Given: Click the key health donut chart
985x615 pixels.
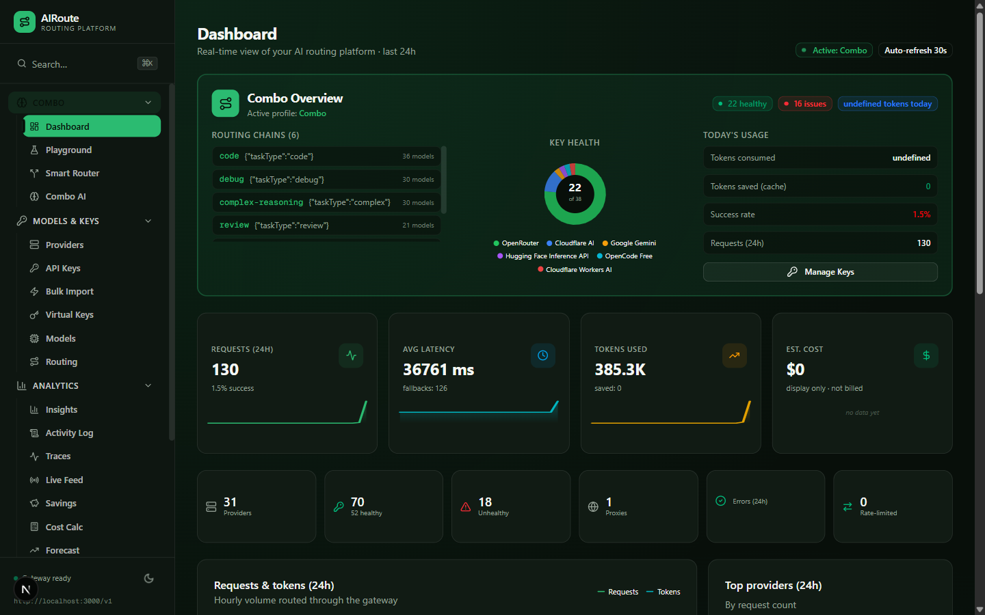Looking at the screenshot, I should [x=575, y=194].
